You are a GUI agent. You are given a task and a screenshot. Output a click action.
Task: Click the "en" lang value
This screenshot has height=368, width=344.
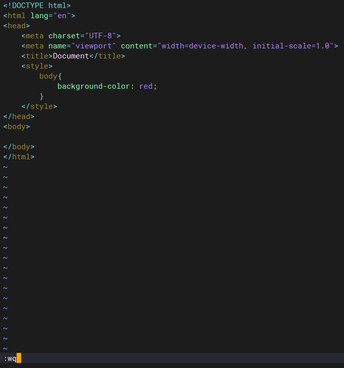62,16
